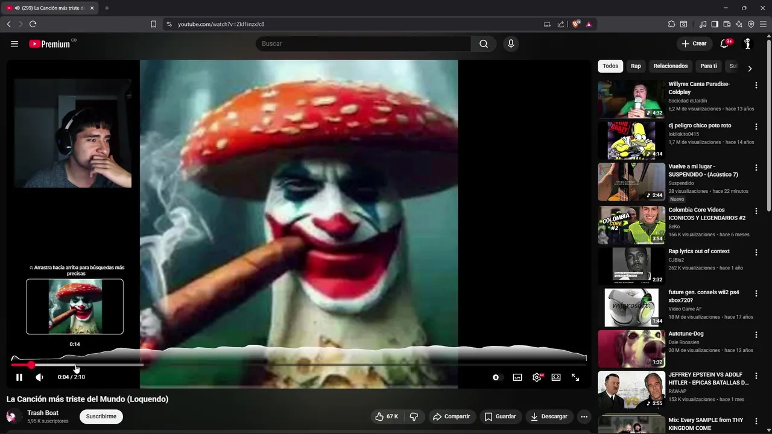Select the Para ti filter chip
Screen dimensions: 772x434
(x=709, y=66)
